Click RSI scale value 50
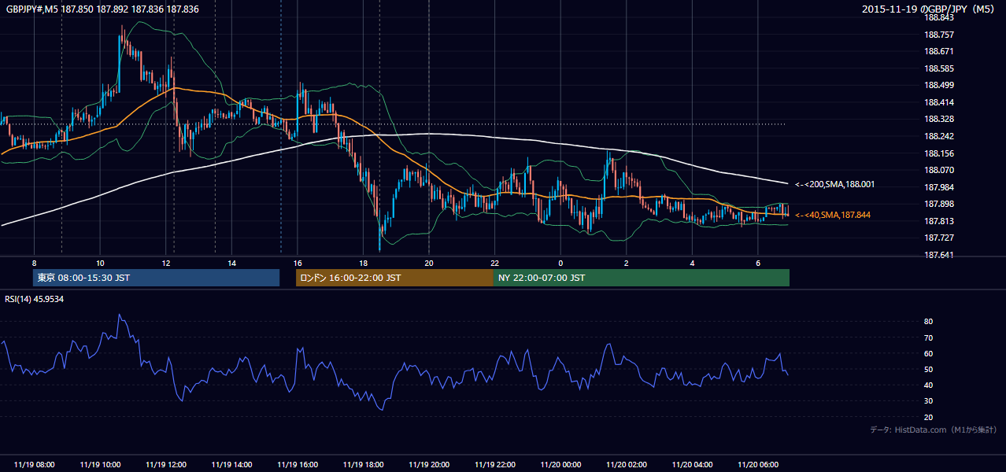 click(928, 369)
